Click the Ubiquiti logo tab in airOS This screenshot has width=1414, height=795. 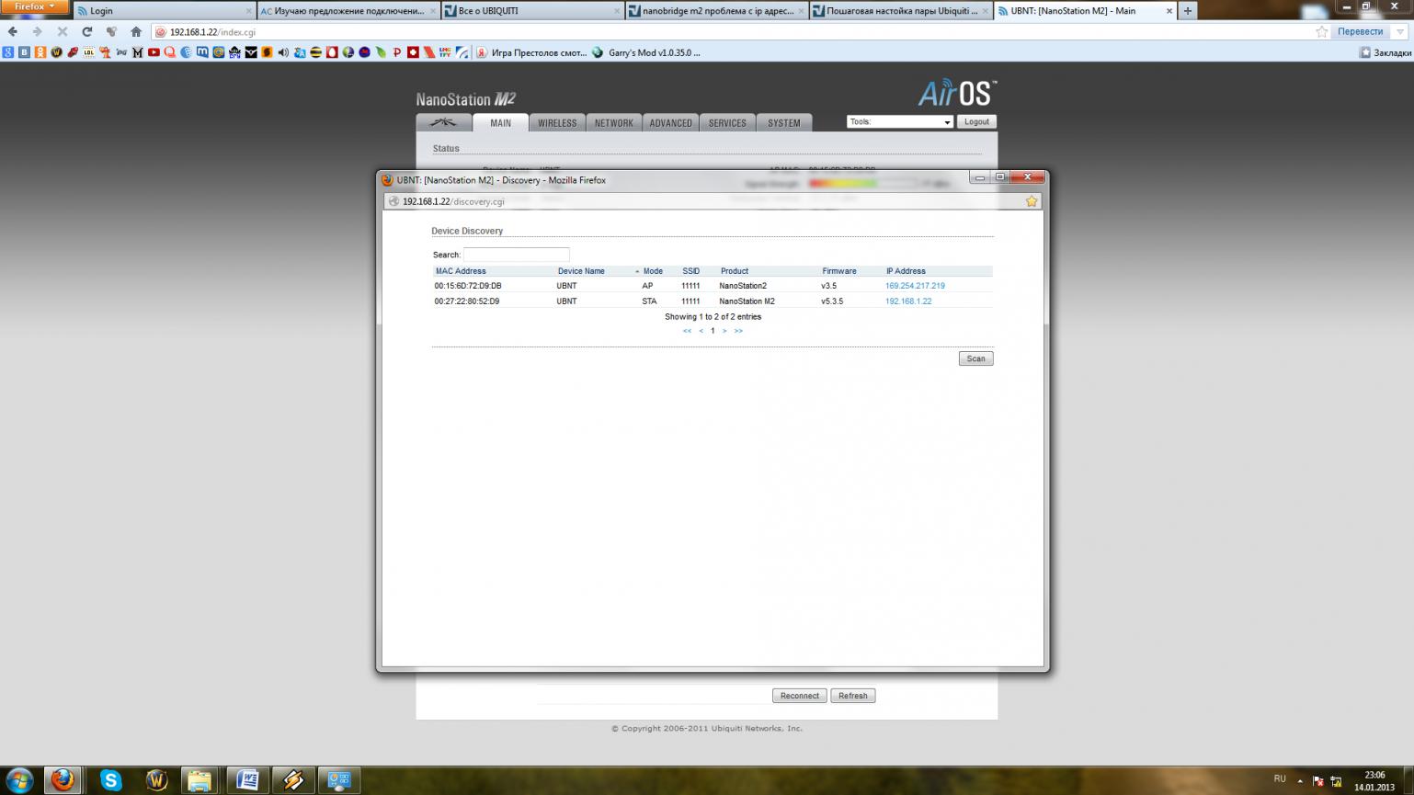point(444,122)
